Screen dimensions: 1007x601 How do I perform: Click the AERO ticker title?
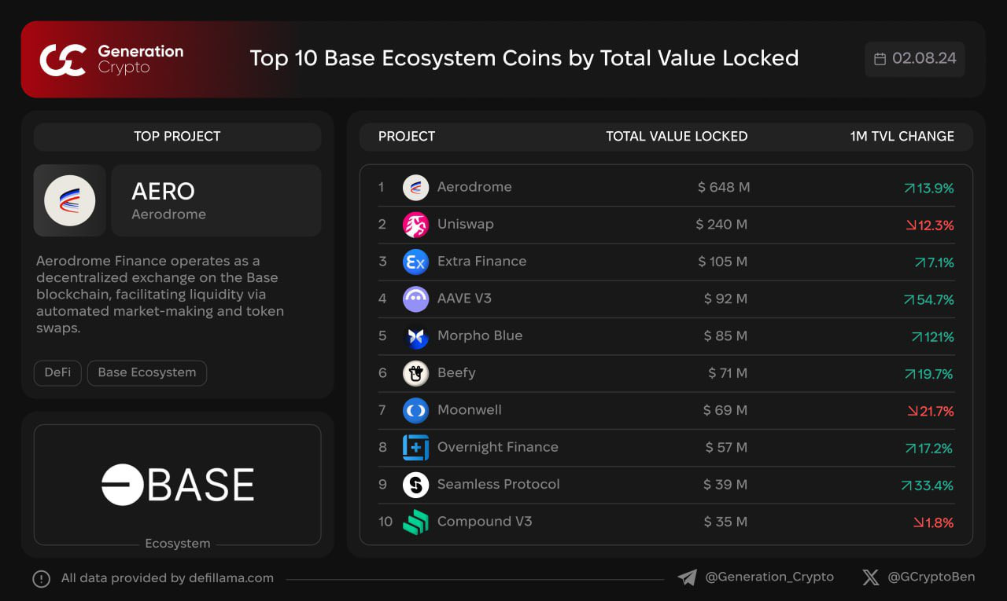tap(163, 191)
